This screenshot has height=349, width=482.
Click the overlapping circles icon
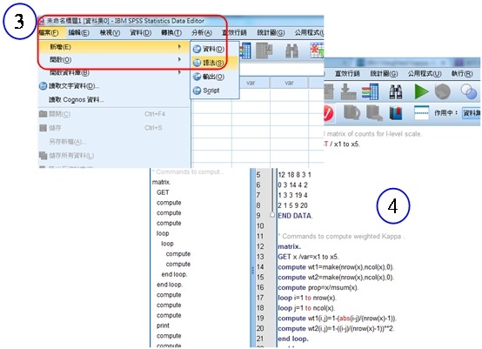tap(469, 91)
